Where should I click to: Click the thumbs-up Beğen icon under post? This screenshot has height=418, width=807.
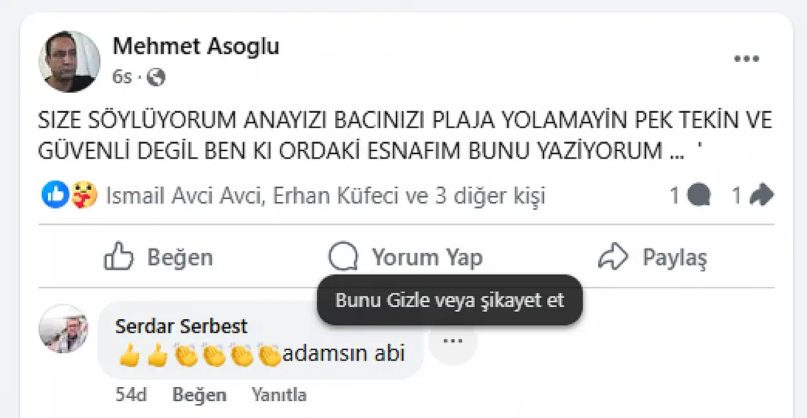coord(119,257)
